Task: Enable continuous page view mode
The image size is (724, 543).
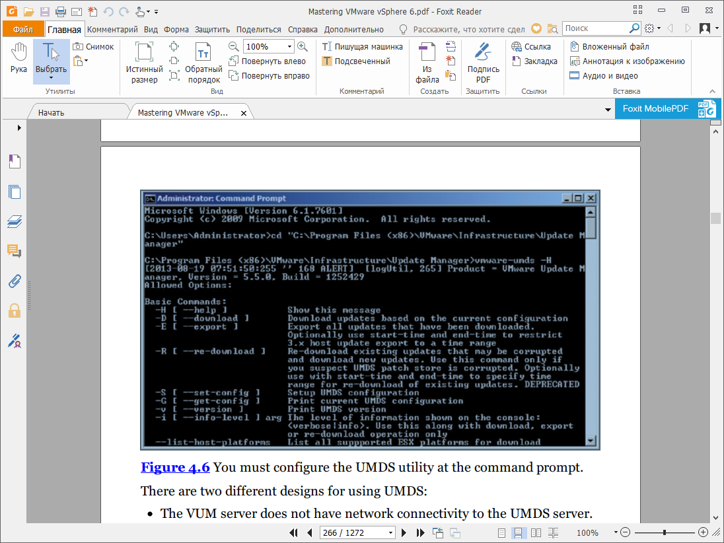Action: (x=519, y=533)
